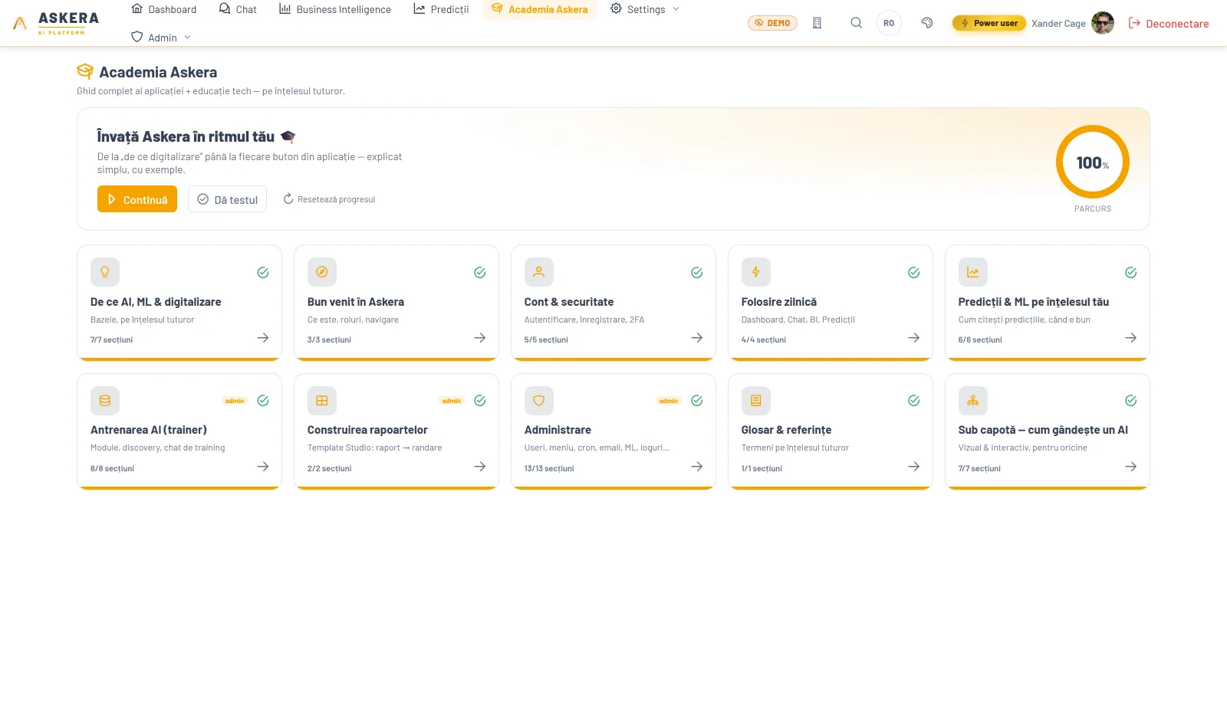Open Business Intelligence

(335, 9)
